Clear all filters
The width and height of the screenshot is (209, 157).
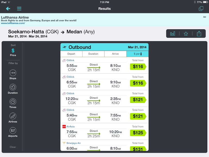click(13, 147)
